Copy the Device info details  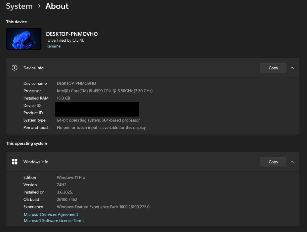click(x=273, y=68)
